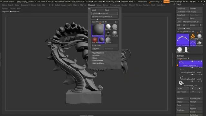The height and width of the screenshot is (116, 206).
Task: Click the subtool select down arrow
Action: (199, 89)
